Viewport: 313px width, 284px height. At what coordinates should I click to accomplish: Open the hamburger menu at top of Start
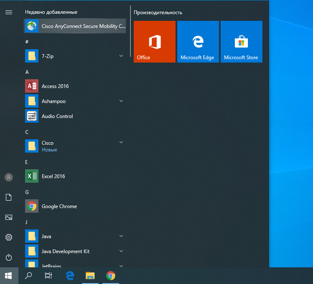(9, 13)
